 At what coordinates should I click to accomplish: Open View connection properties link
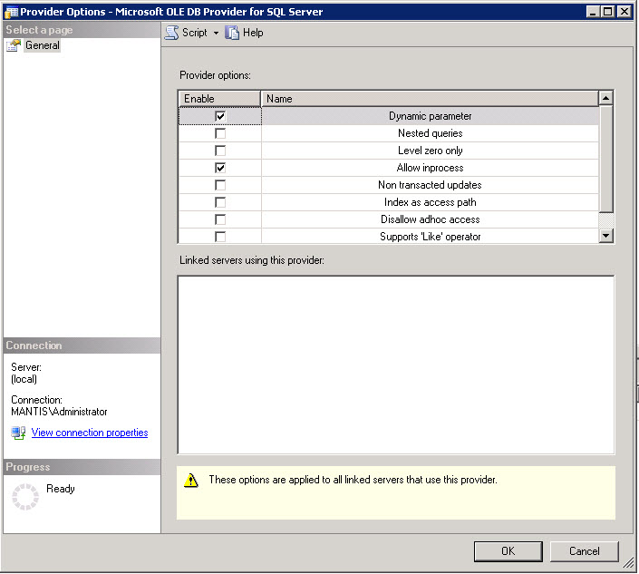pyautogui.click(x=90, y=433)
